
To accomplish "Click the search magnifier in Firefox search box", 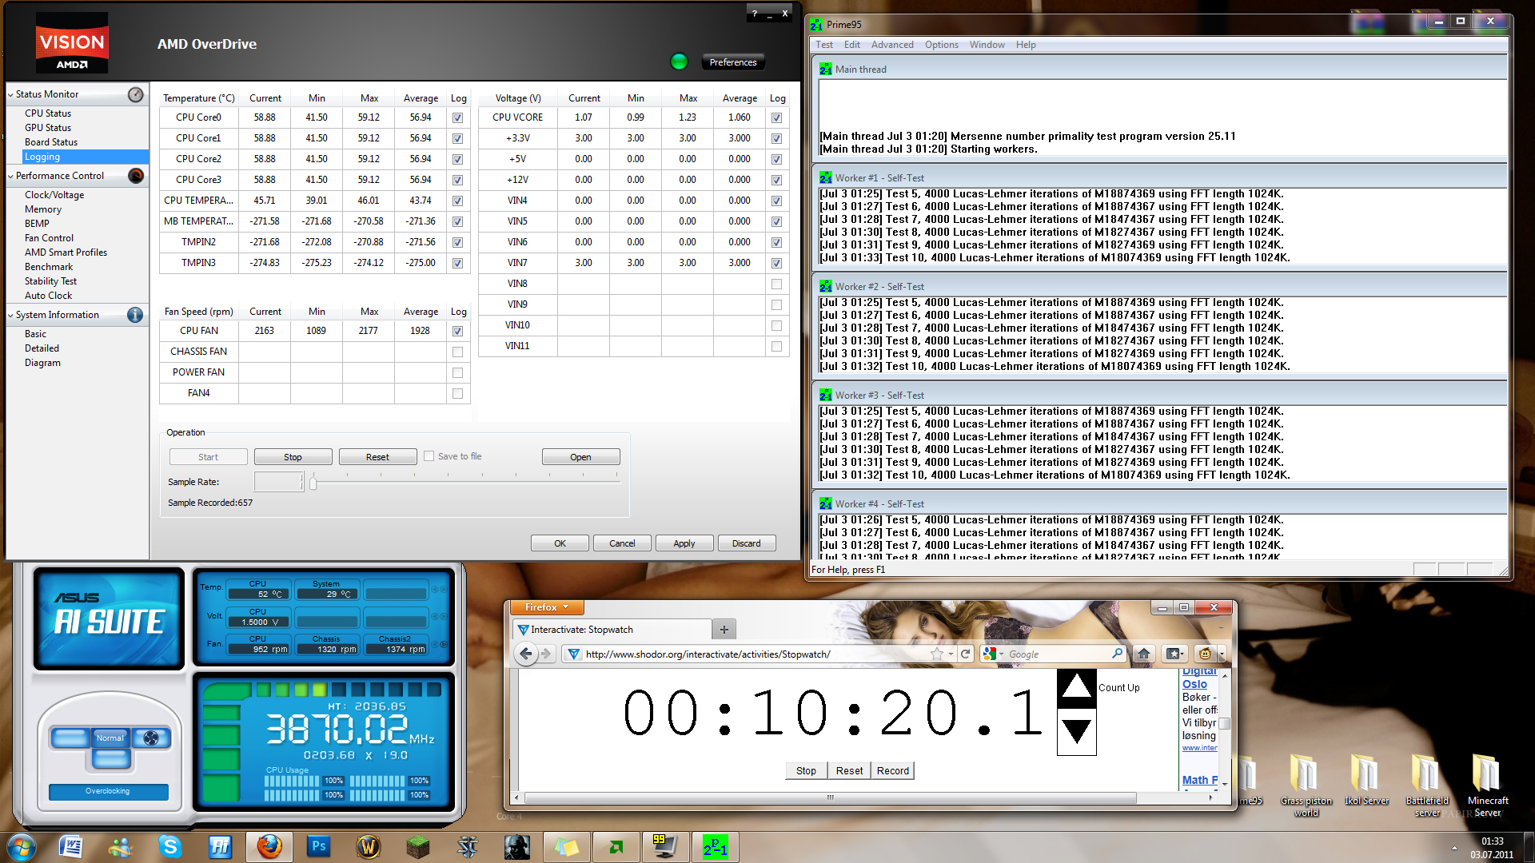I will click(1117, 654).
